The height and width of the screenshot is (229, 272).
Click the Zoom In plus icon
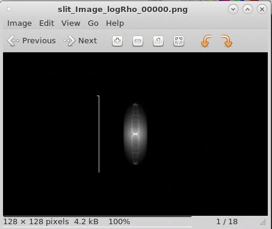117,41
